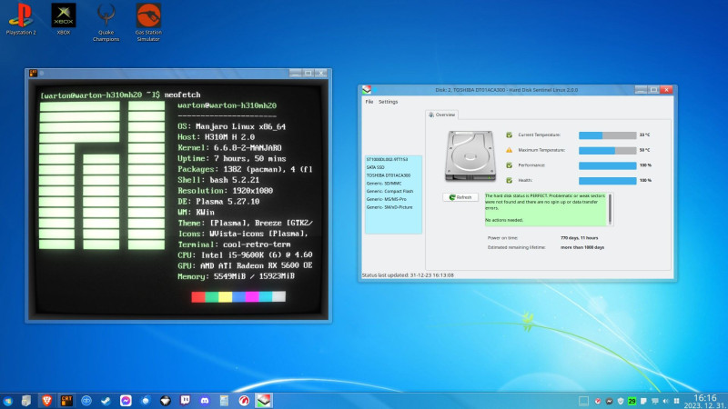Select the SATA SSD disk in the list
Viewport: 728px width, 409px height.
(376, 167)
